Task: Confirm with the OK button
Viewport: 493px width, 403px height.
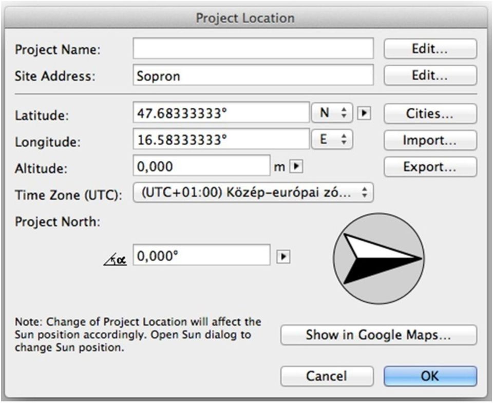Action: point(430,376)
